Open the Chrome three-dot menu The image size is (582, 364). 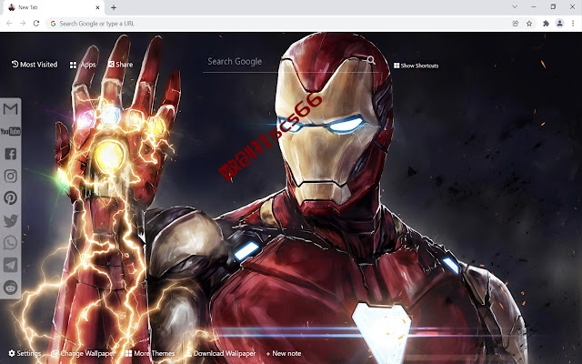[x=573, y=24]
